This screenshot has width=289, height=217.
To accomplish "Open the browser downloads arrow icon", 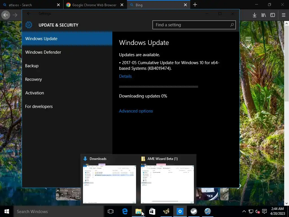I will [x=255, y=15].
